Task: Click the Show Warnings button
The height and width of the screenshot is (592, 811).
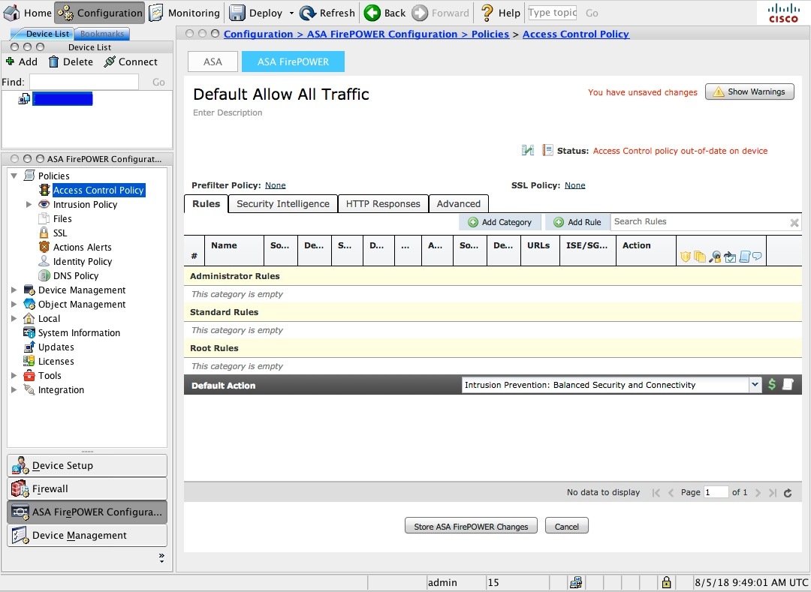Action: click(749, 91)
